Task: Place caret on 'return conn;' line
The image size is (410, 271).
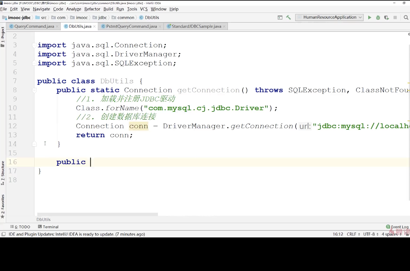Action: click(x=104, y=135)
